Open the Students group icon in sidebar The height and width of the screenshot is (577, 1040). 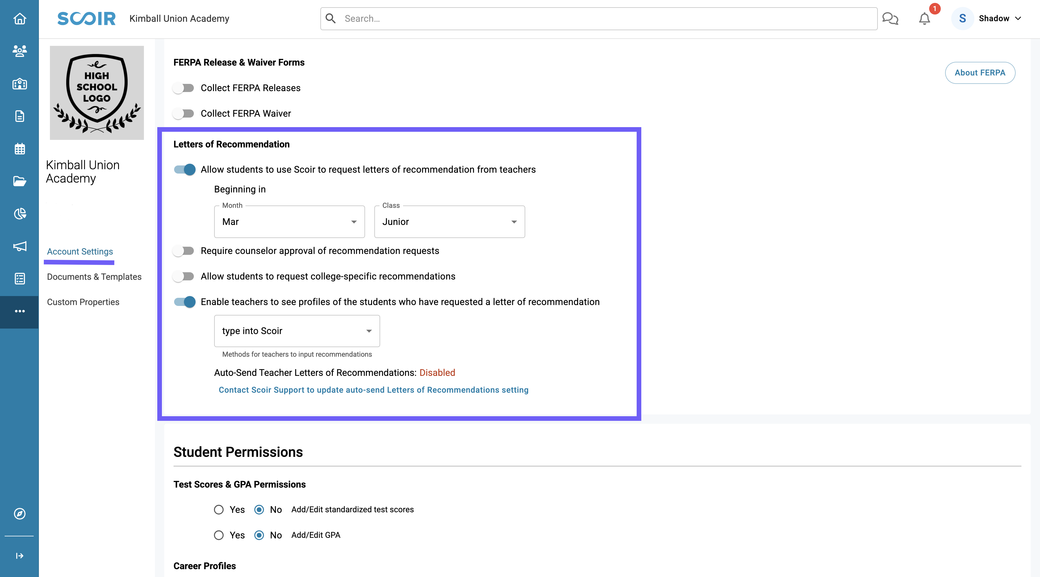point(19,51)
